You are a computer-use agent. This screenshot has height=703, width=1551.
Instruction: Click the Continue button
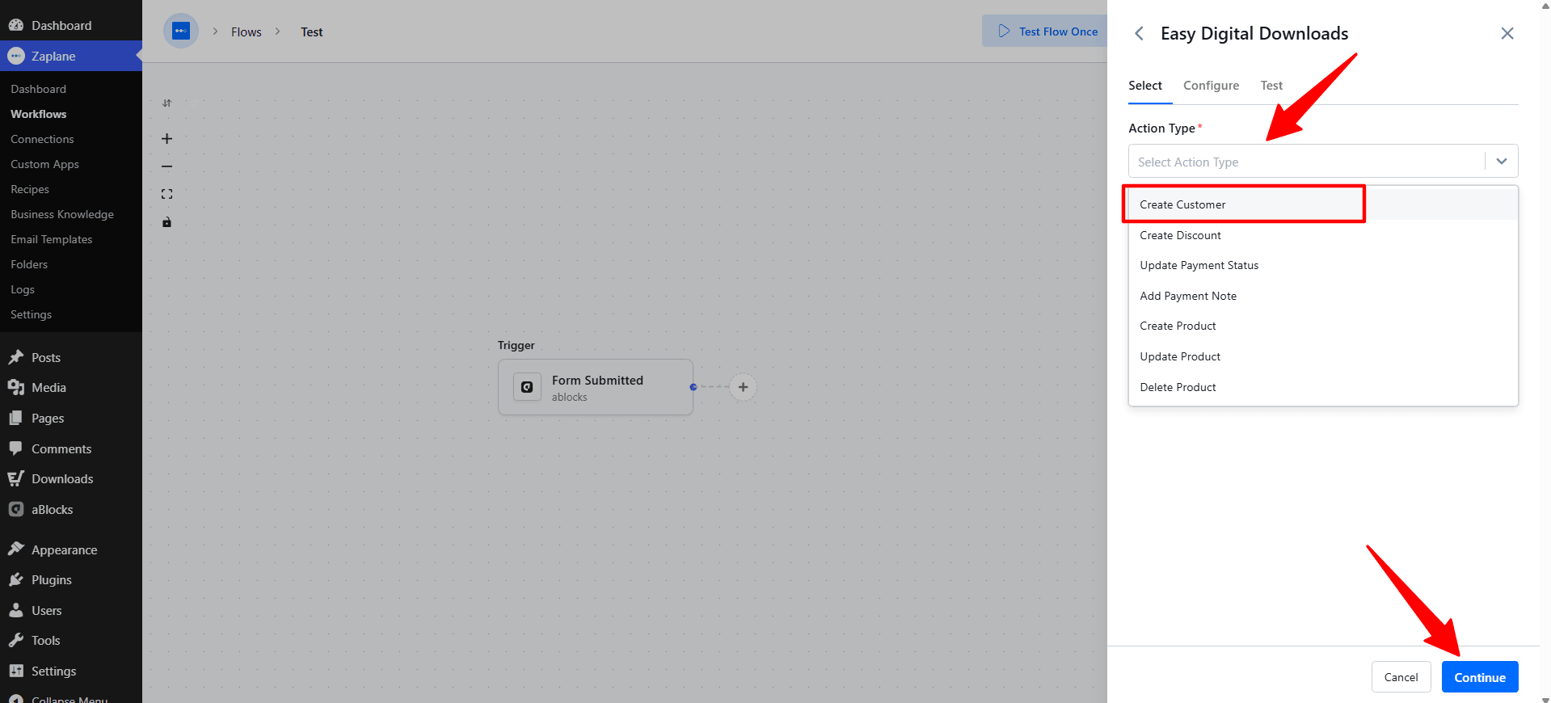[x=1480, y=677]
